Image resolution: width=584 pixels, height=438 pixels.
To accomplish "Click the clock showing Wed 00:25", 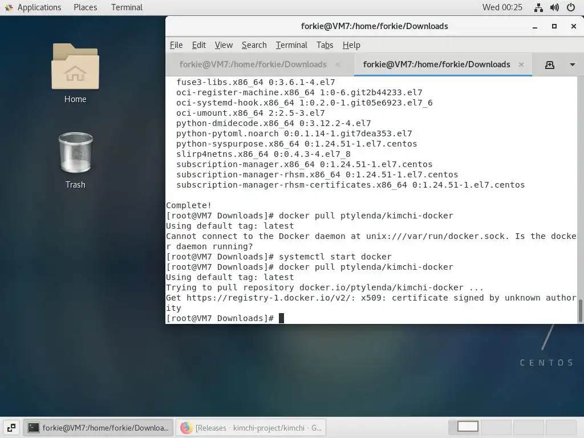I will point(502,7).
